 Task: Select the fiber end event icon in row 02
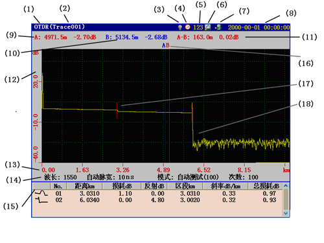coord(41,200)
